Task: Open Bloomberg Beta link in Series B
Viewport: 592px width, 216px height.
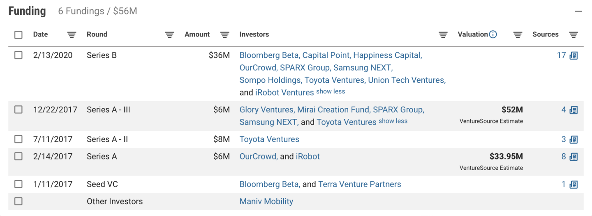Action: [270, 55]
